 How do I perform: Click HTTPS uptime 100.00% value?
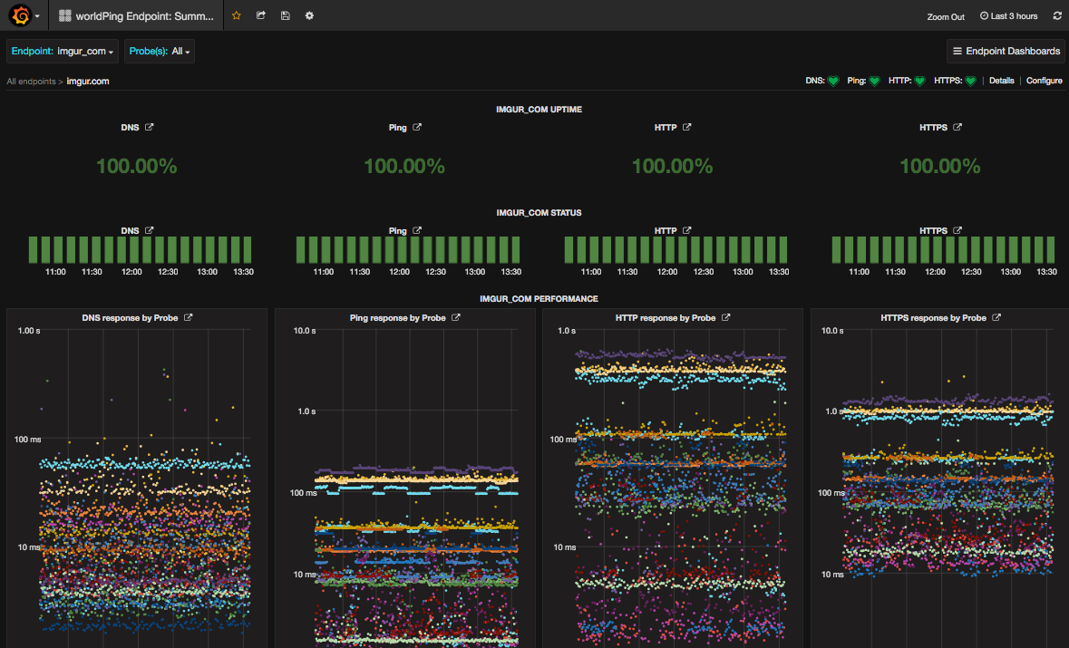[x=940, y=166]
